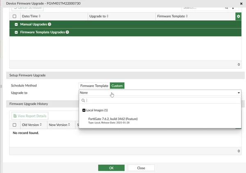This screenshot has height=173, width=246.
Task: Click the magnifier icon in dropdown search
Action: click(83, 100)
